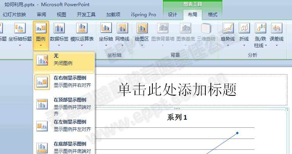Expand the 折线 dropdown arrow
The image size is (292, 154).
tap(244, 45)
